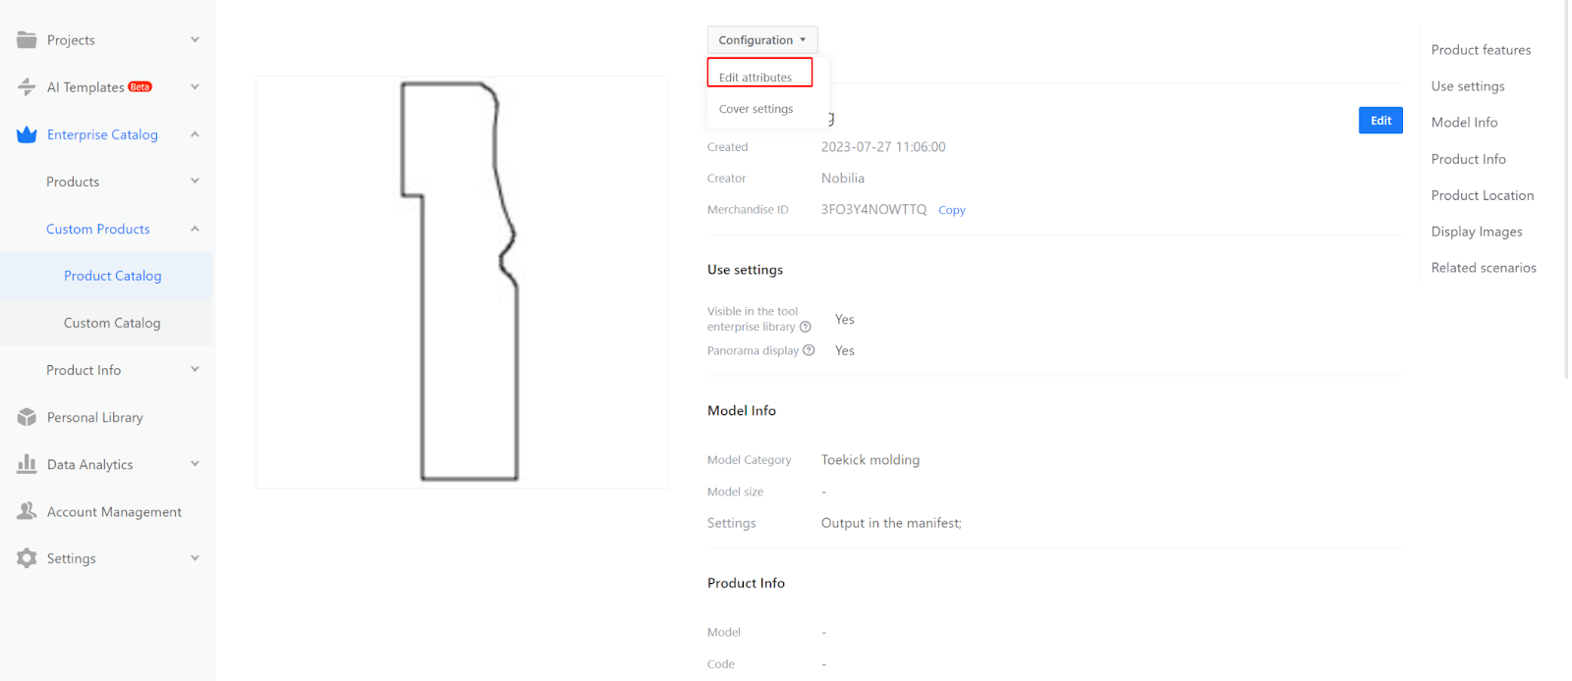Open the Configuration dropdown
This screenshot has width=1572, height=681.
[762, 40]
